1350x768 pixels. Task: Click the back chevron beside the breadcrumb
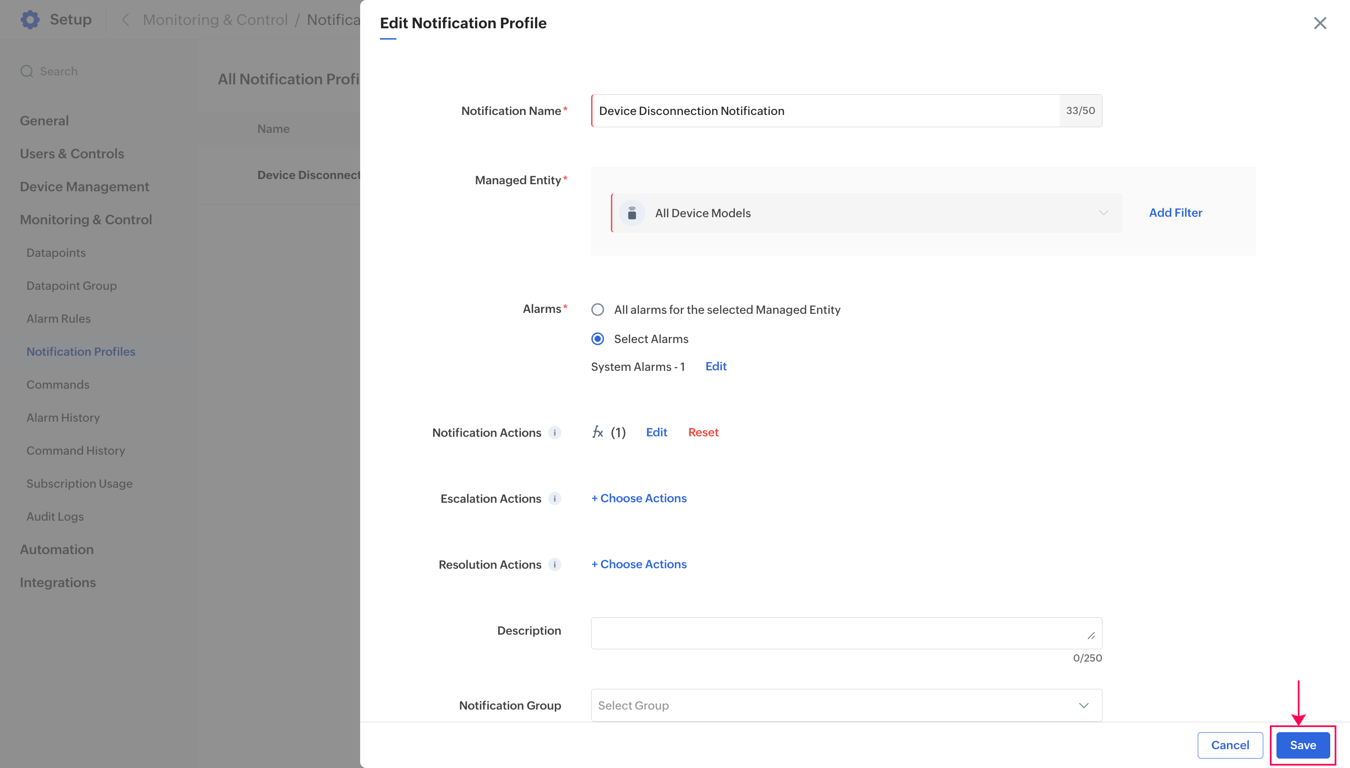[125, 19]
